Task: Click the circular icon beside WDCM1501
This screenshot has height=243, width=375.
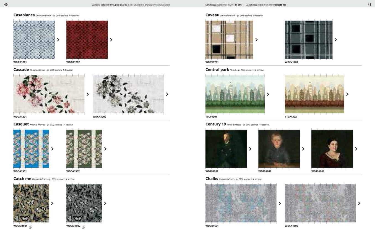Action: point(30,227)
